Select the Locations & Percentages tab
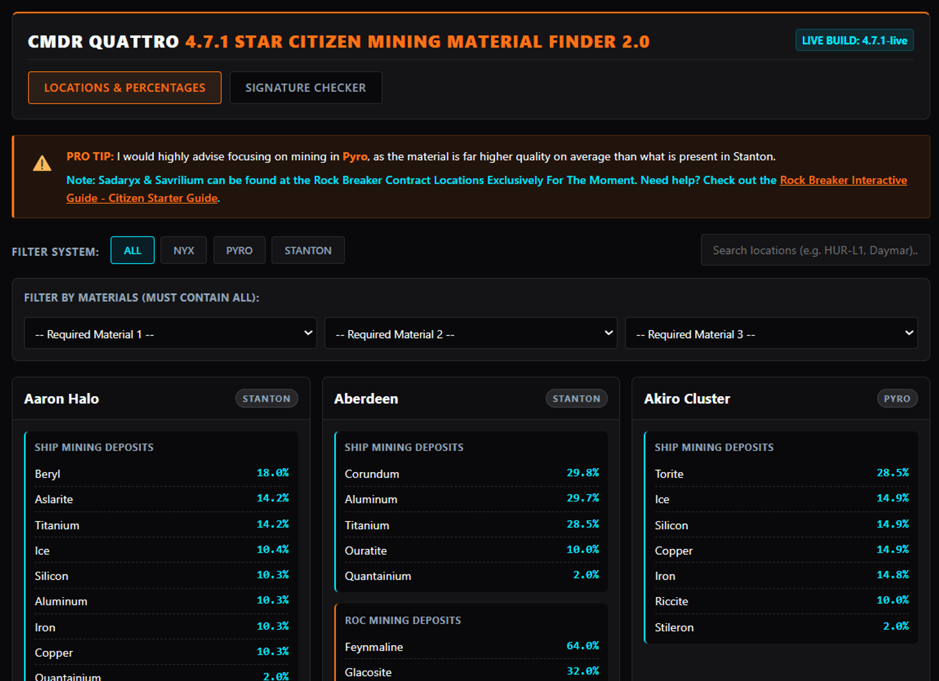The height and width of the screenshot is (681, 939). pyautogui.click(x=124, y=87)
